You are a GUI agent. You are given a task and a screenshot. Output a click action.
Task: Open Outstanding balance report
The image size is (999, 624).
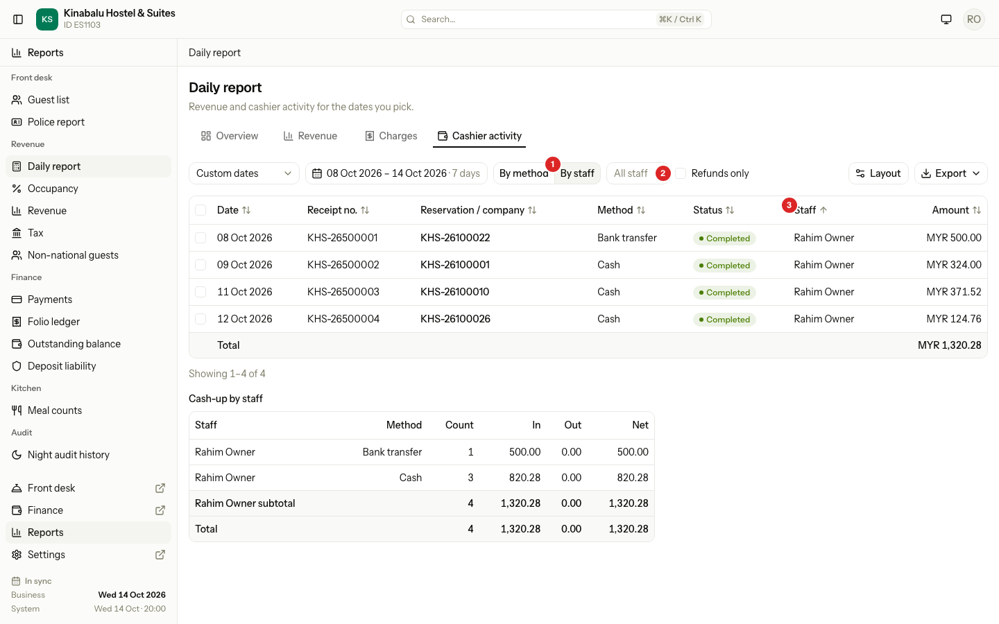pos(88,344)
